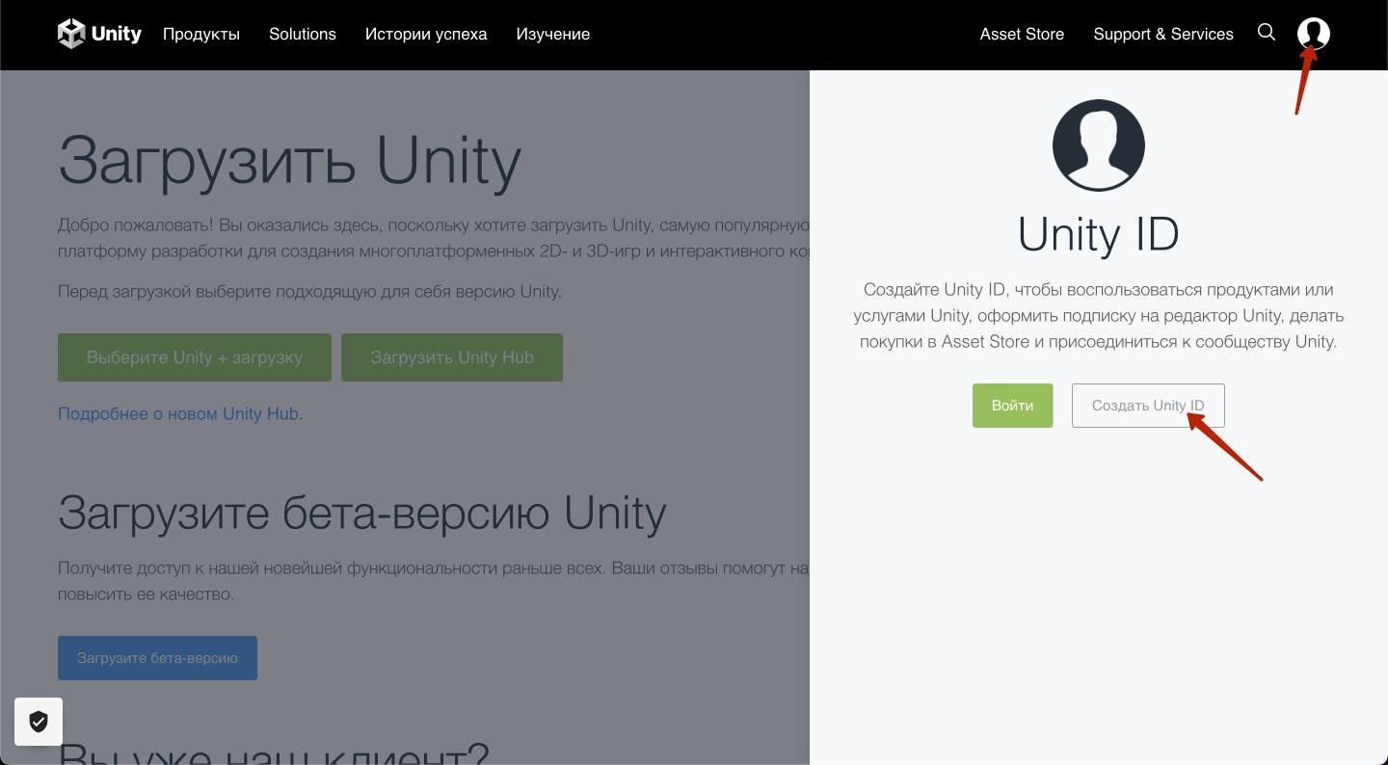1388x765 pixels.
Task: Click Загрузить Unity Hub button
Action: (452, 357)
